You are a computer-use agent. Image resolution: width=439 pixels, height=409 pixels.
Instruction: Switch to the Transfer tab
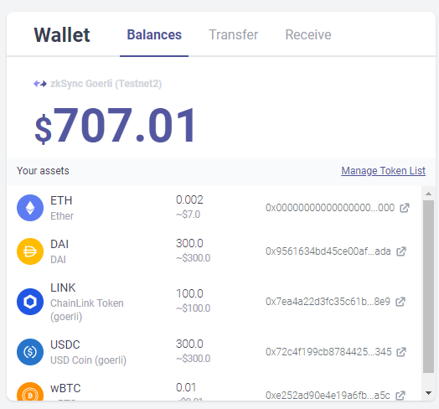click(233, 34)
